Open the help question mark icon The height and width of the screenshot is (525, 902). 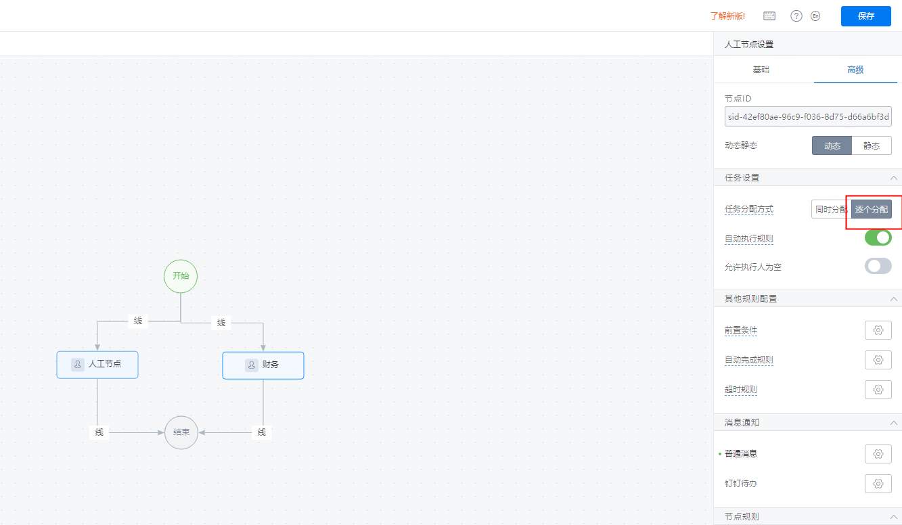tap(796, 16)
